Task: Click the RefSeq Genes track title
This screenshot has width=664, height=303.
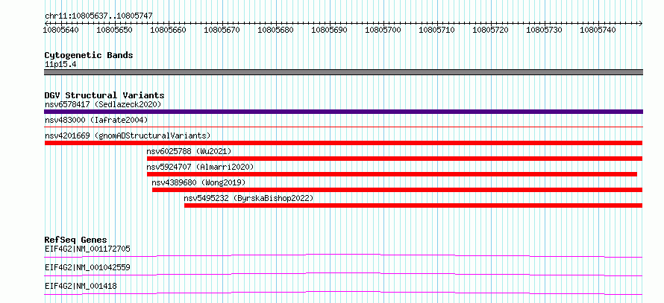Action: coord(76,240)
